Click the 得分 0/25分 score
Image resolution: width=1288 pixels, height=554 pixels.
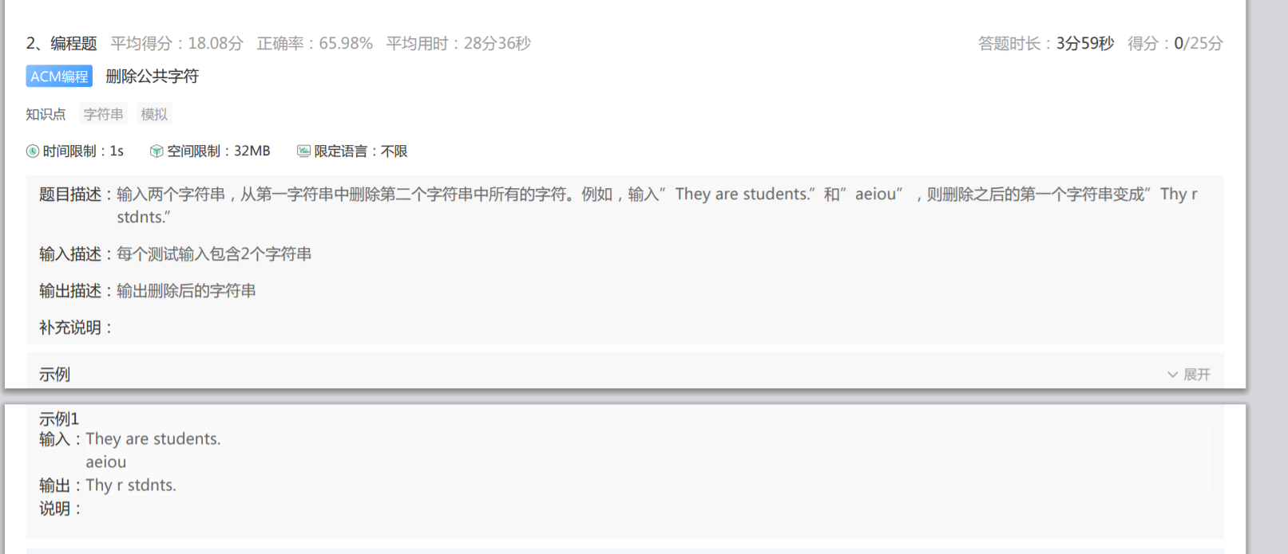1175,43
